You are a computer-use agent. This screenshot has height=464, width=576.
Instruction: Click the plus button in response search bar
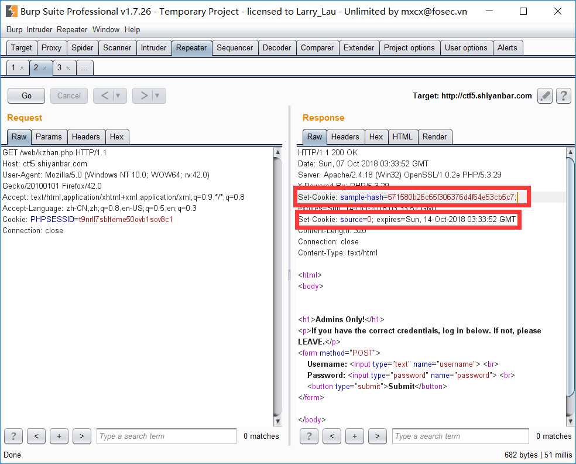[355, 436]
